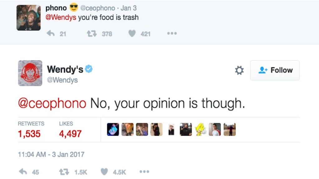Screen dimensions: 319x179
Task: Open the gear settings dropdown
Action: [239, 71]
